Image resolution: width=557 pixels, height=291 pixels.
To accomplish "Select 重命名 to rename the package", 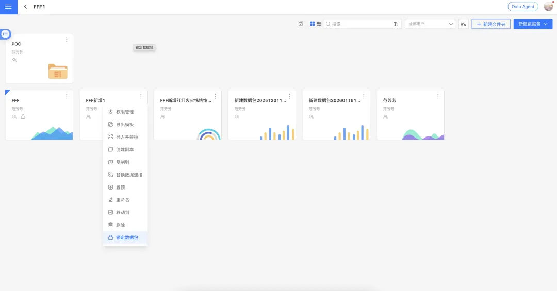I will click(x=125, y=200).
